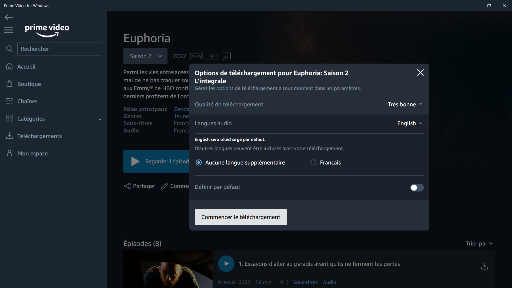
Task: Open Téléchargements in the sidebar
Action: [34, 136]
